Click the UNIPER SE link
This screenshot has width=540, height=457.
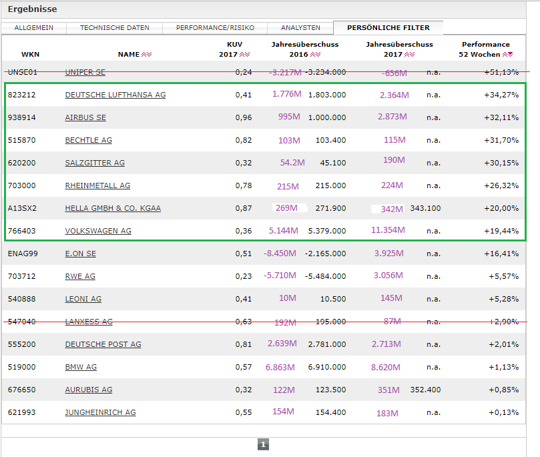85,72
